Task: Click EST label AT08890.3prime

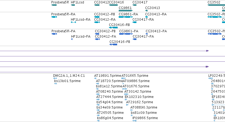Action: point(144,107)
